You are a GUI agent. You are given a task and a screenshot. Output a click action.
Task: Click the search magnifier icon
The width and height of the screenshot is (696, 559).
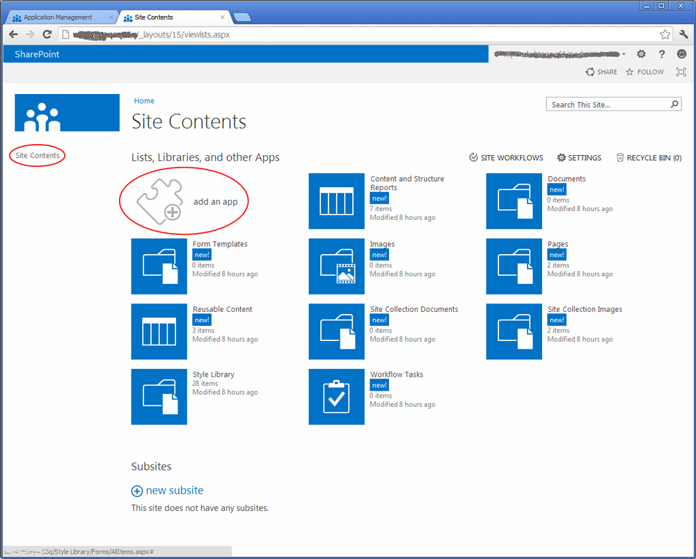pos(674,104)
